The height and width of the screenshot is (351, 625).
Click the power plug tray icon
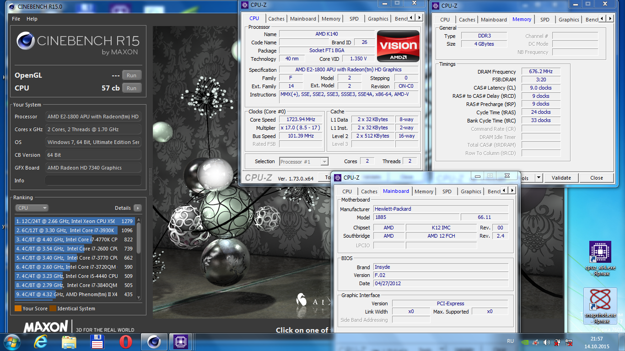click(x=557, y=342)
